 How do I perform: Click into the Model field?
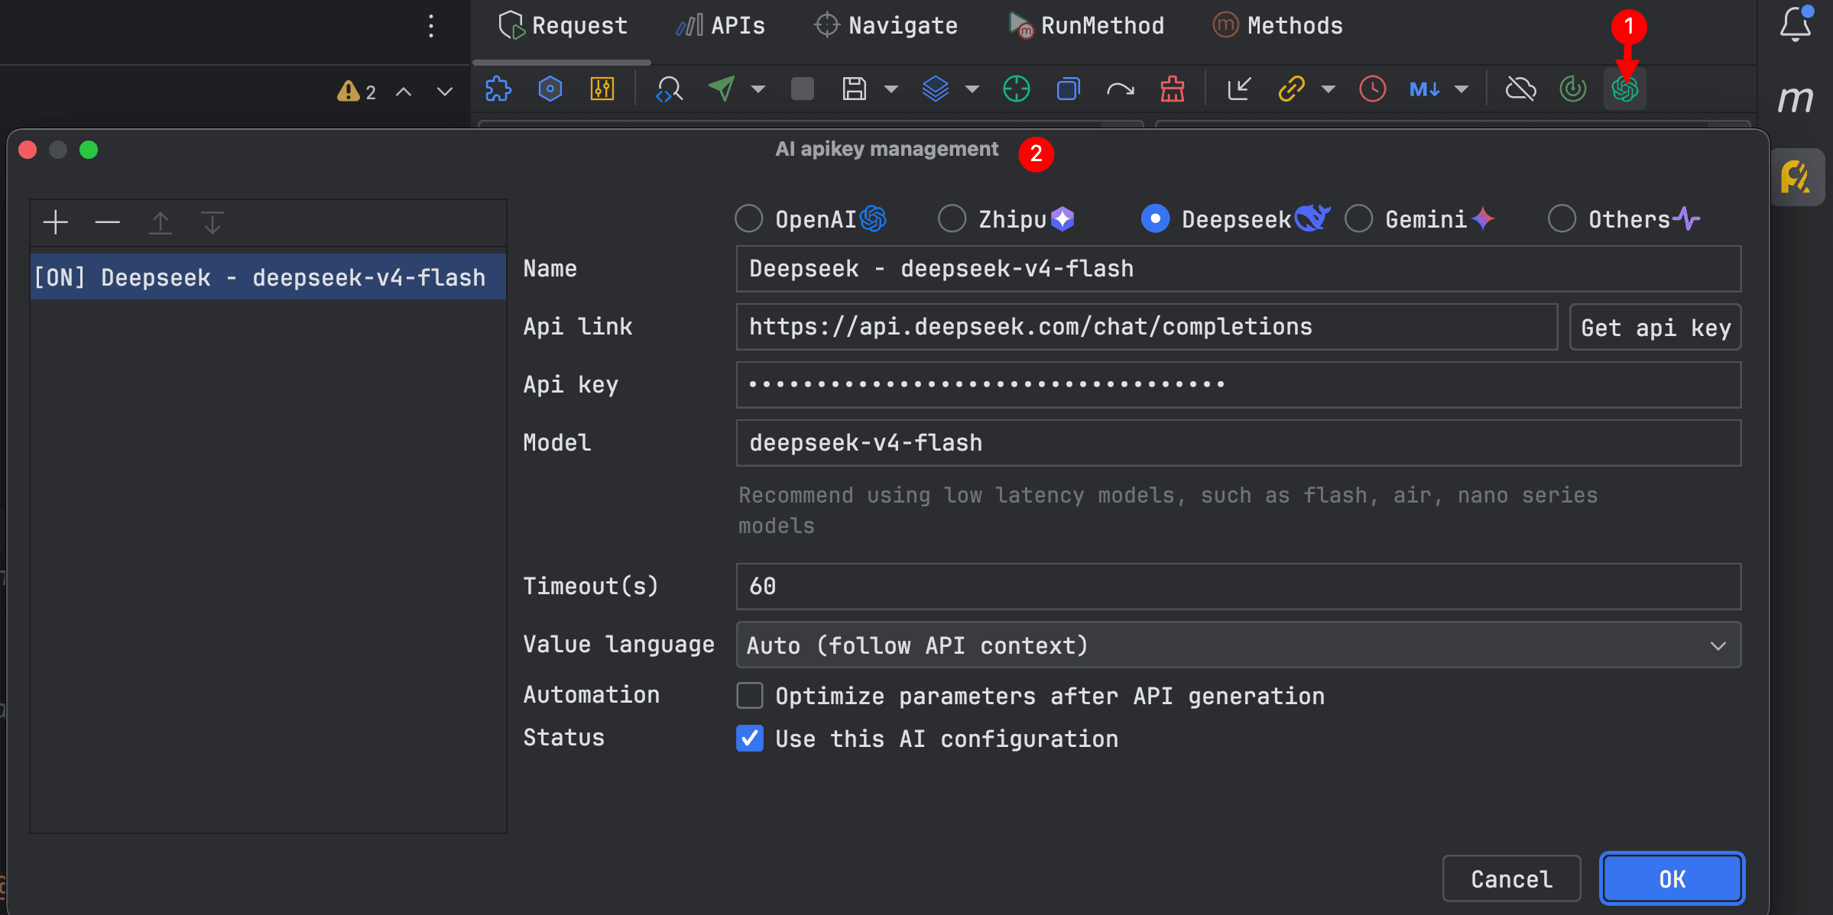(1238, 443)
